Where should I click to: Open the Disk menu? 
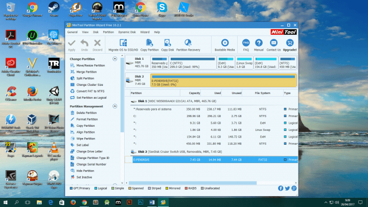click(x=96, y=32)
